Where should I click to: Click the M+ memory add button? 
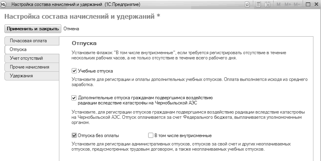[x=288, y=4]
